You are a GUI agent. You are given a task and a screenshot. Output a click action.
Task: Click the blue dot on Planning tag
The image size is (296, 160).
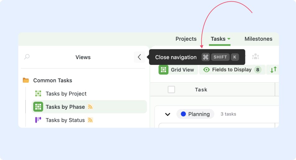(183, 114)
